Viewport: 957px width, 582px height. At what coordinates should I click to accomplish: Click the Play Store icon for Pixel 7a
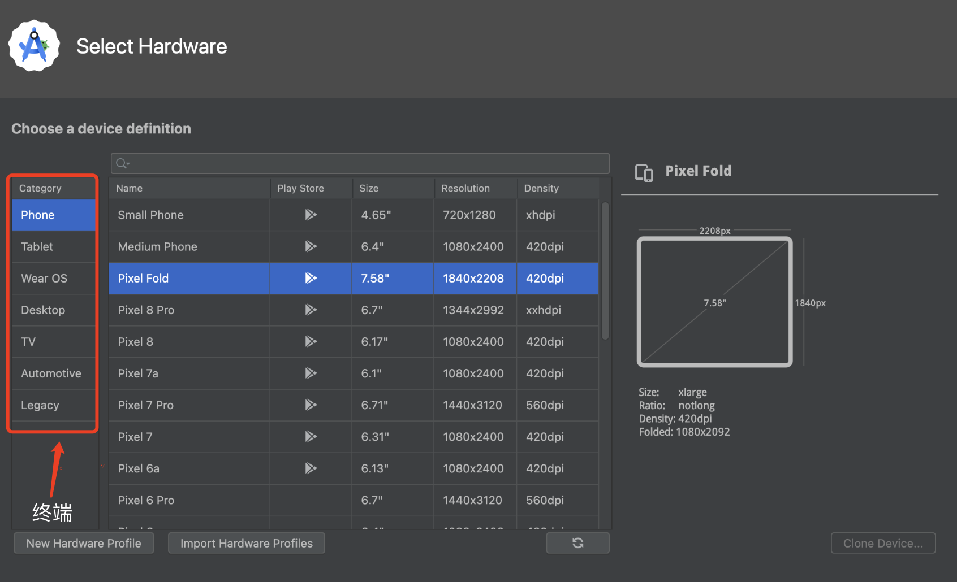click(311, 373)
